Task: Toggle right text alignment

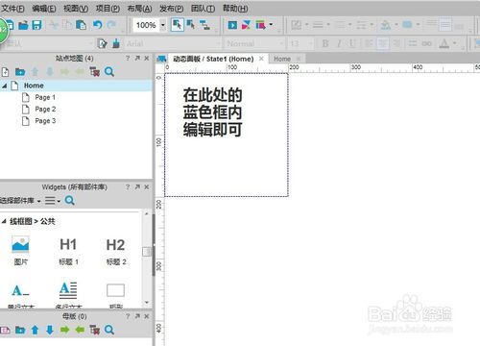Action: pos(396,43)
